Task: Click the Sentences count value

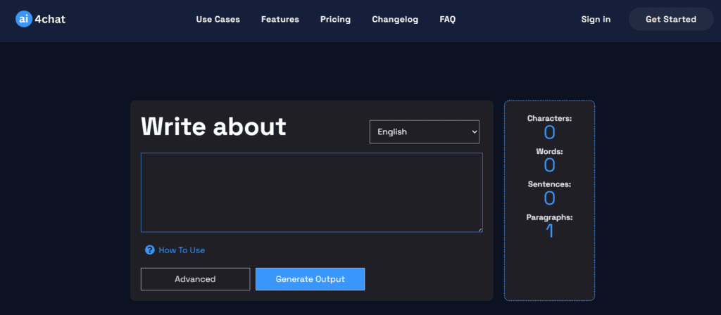Action: (x=549, y=198)
